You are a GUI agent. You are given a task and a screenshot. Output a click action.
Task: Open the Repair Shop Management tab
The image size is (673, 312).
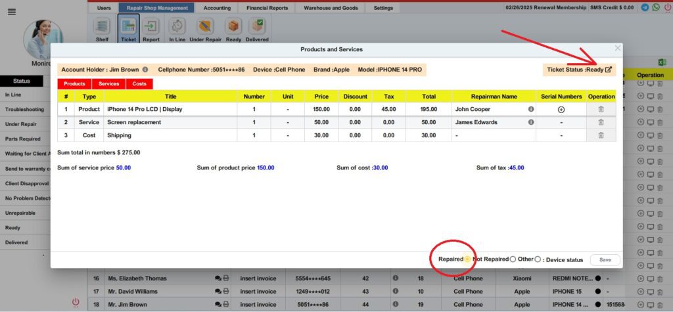click(157, 8)
